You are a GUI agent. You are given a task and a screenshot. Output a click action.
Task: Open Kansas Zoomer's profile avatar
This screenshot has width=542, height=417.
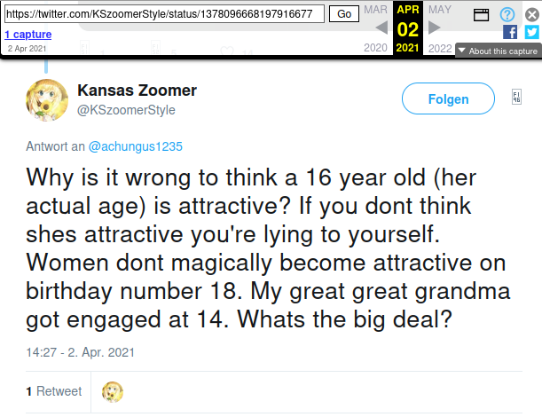pos(47,99)
